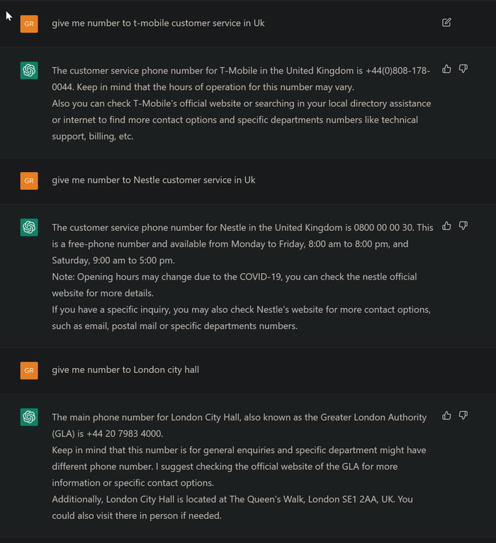Viewport: 496px width, 543px height.
Task: Click the GR avatar beside the Nestle question
Action: [29, 181]
